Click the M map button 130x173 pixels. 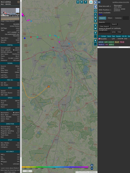(95, 29)
